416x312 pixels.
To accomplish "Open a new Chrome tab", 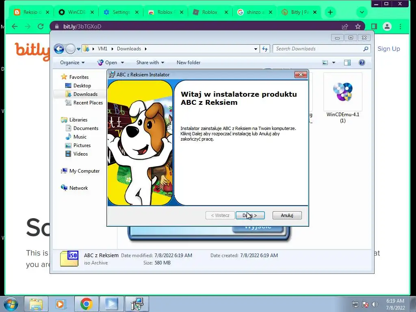I will 330,12.
